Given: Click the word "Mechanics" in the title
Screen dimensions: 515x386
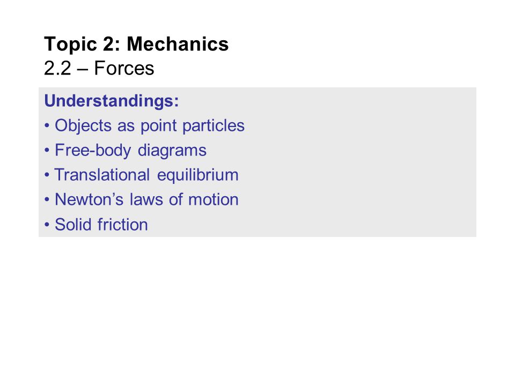Looking at the screenshot, I should (x=178, y=44).
